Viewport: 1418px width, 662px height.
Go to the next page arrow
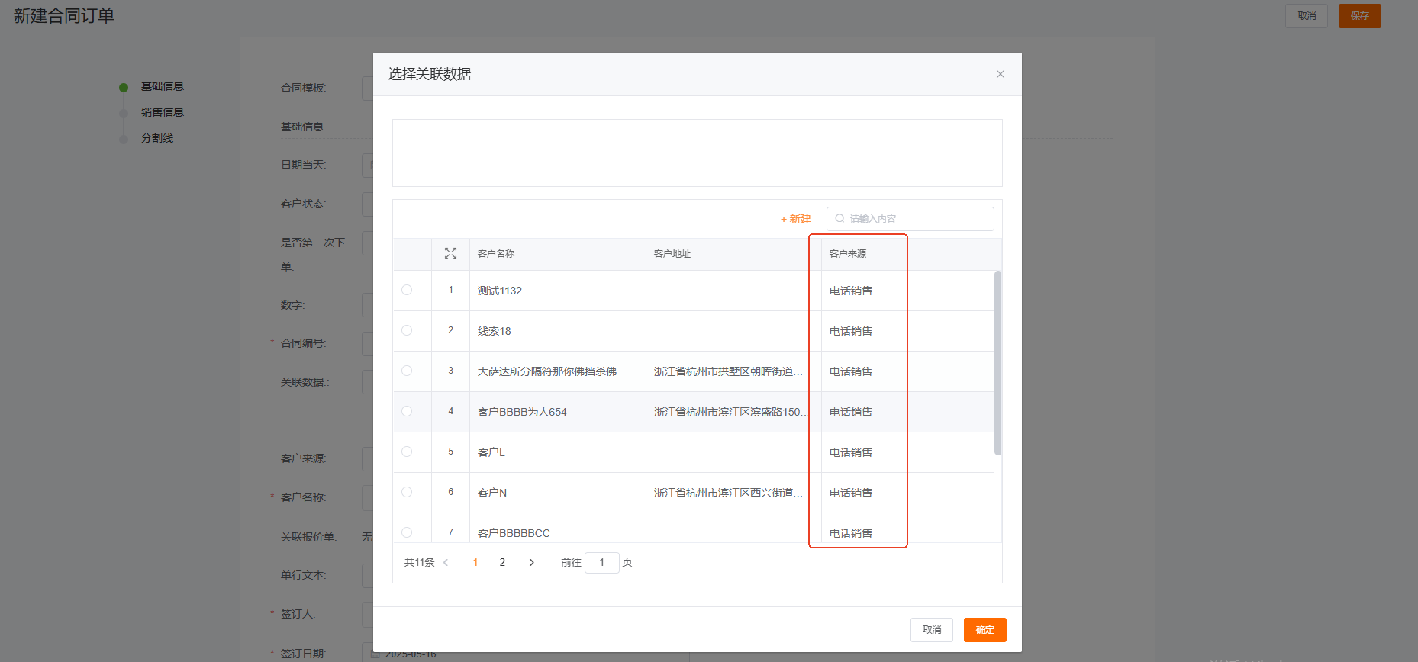532,563
